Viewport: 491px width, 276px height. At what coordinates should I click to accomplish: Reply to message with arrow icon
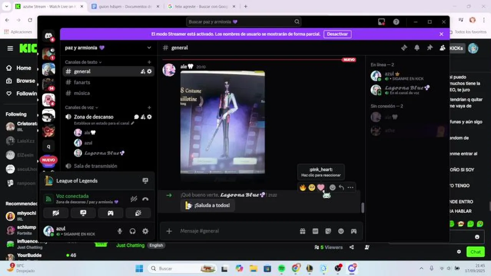[341, 187]
